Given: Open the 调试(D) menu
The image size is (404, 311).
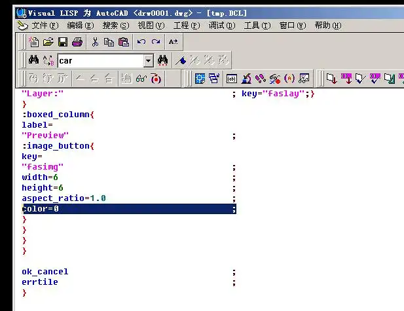Looking at the screenshot, I should tap(222, 26).
